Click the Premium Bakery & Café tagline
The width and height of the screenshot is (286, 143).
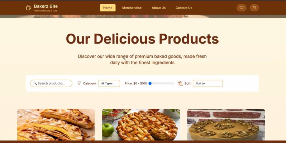(x=46, y=11)
